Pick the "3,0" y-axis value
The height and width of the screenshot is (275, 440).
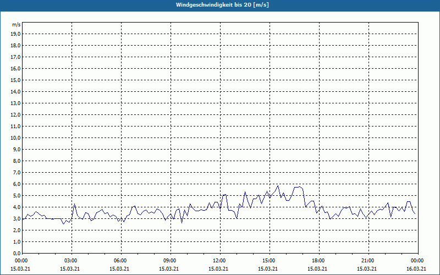click(x=17, y=218)
